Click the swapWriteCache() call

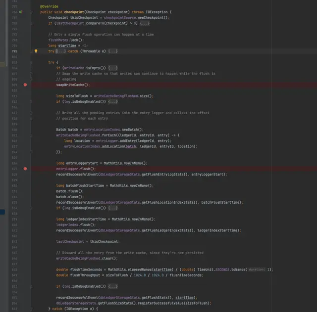73,85
